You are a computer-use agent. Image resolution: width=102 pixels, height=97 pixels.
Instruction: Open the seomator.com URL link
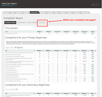(x=10, y=68)
